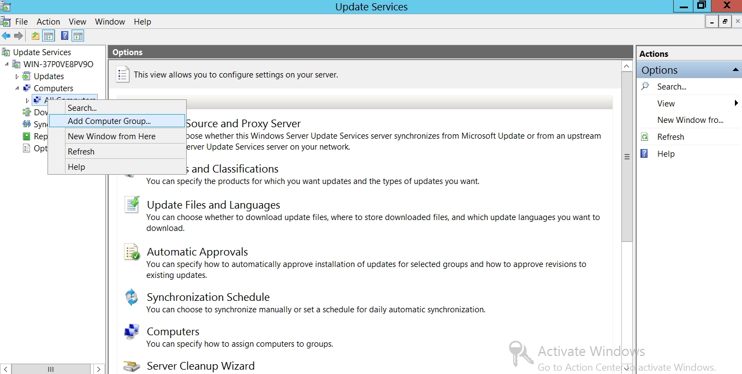Click Refresh in the Actions pane
Screen dimensions: 742x374
670,137
